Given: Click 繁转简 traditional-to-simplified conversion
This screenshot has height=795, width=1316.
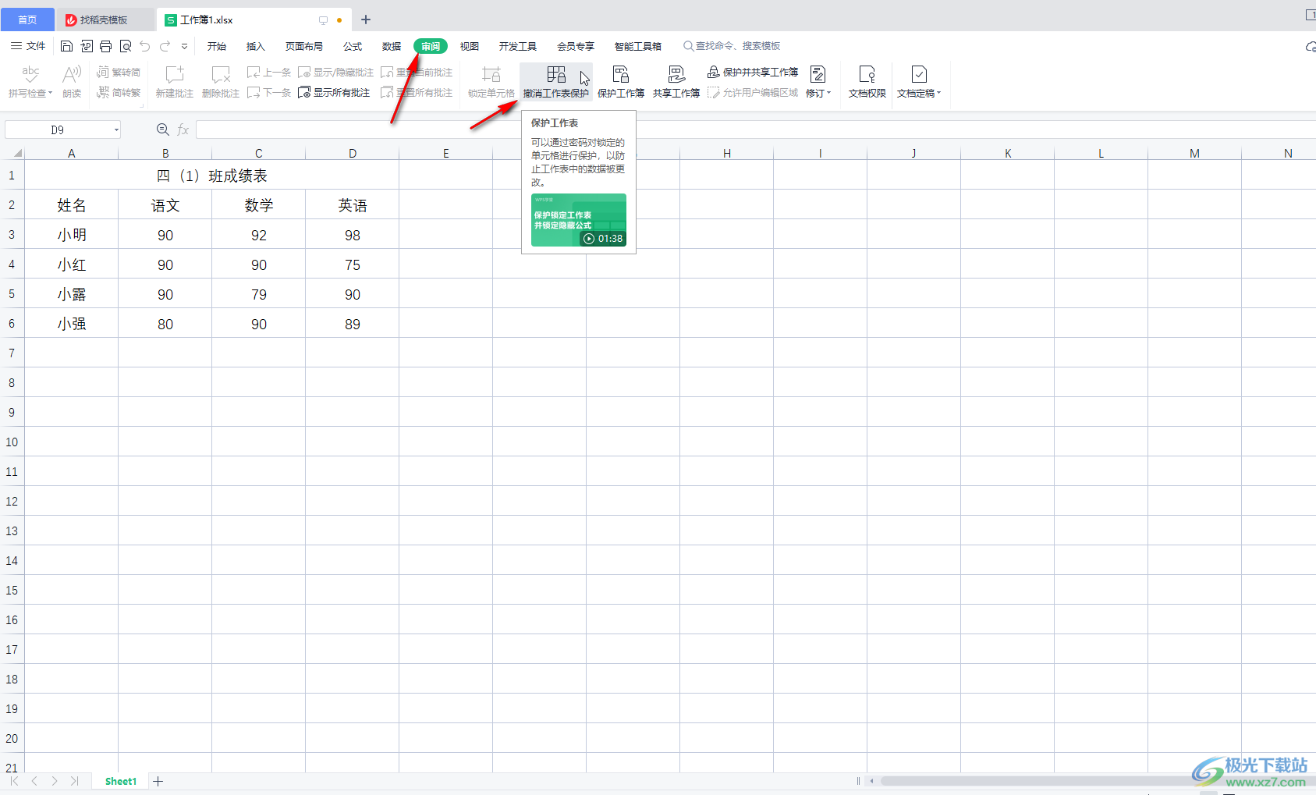Looking at the screenshot, I should (119, 72).
